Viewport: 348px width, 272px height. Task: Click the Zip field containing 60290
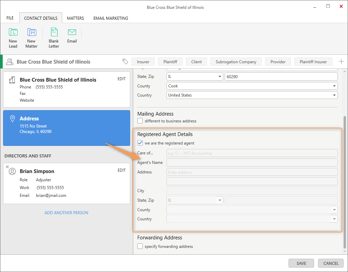tap(281, 76)
